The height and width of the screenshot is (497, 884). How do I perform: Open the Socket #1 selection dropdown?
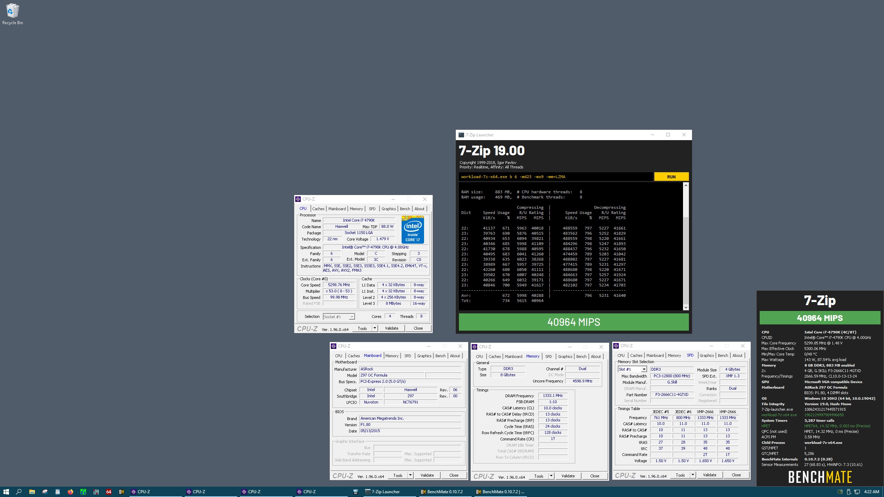(x=339, y=316)
